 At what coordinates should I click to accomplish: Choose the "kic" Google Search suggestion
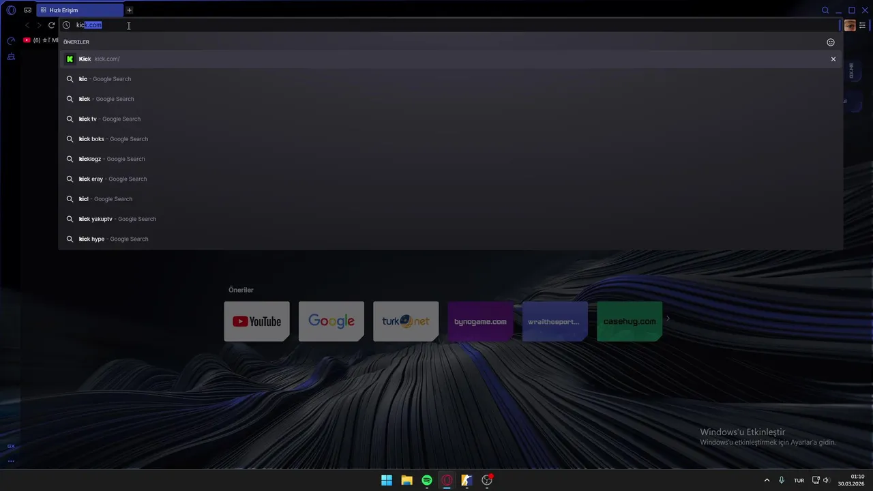click(450, 79)
